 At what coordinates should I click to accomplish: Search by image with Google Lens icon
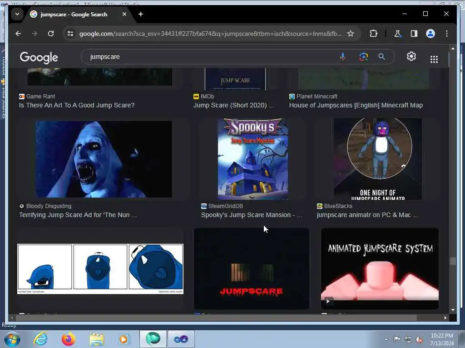pos(364,57)
